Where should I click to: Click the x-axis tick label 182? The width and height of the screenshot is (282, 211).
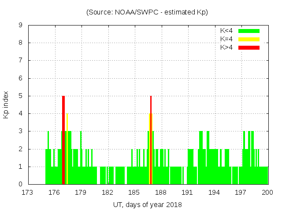click(108, 193)
